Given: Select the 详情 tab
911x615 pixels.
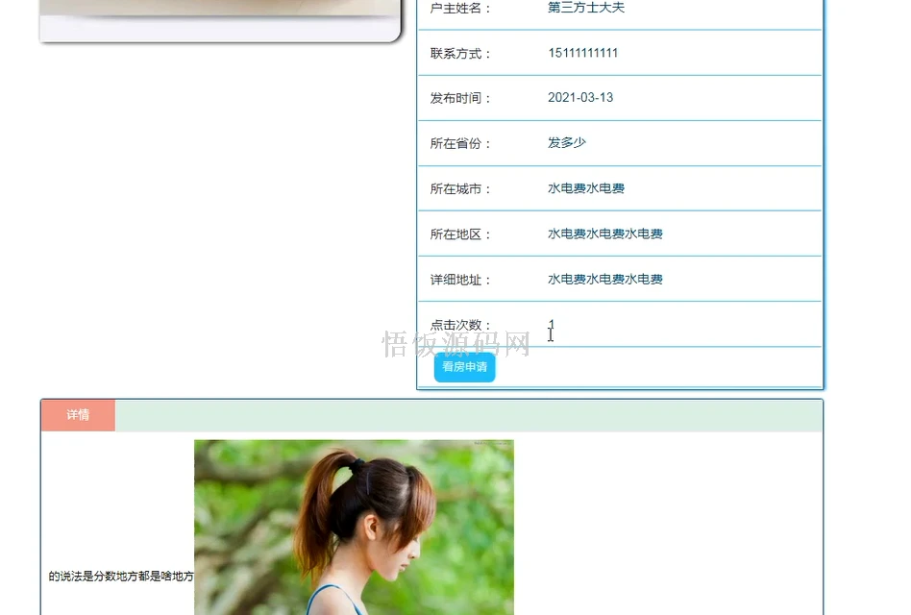Looking at the screenshot, I should (x=77, y=414).
